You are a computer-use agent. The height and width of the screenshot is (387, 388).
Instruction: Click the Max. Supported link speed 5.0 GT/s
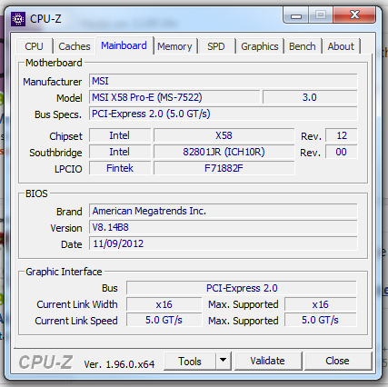(x=321, y=321)
